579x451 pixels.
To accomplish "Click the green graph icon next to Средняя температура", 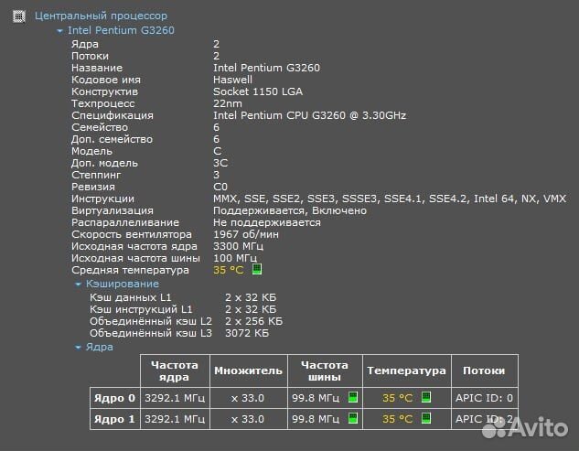I will click(257, 269).
